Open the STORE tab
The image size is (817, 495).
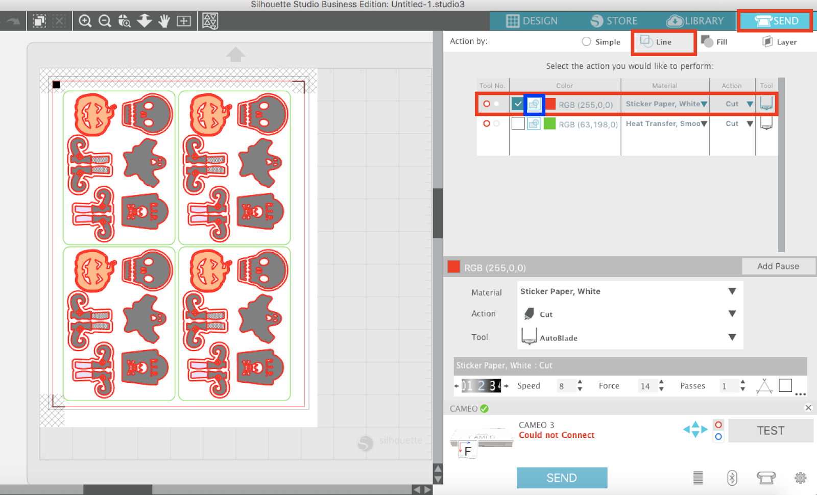click(x=614, y=21)
